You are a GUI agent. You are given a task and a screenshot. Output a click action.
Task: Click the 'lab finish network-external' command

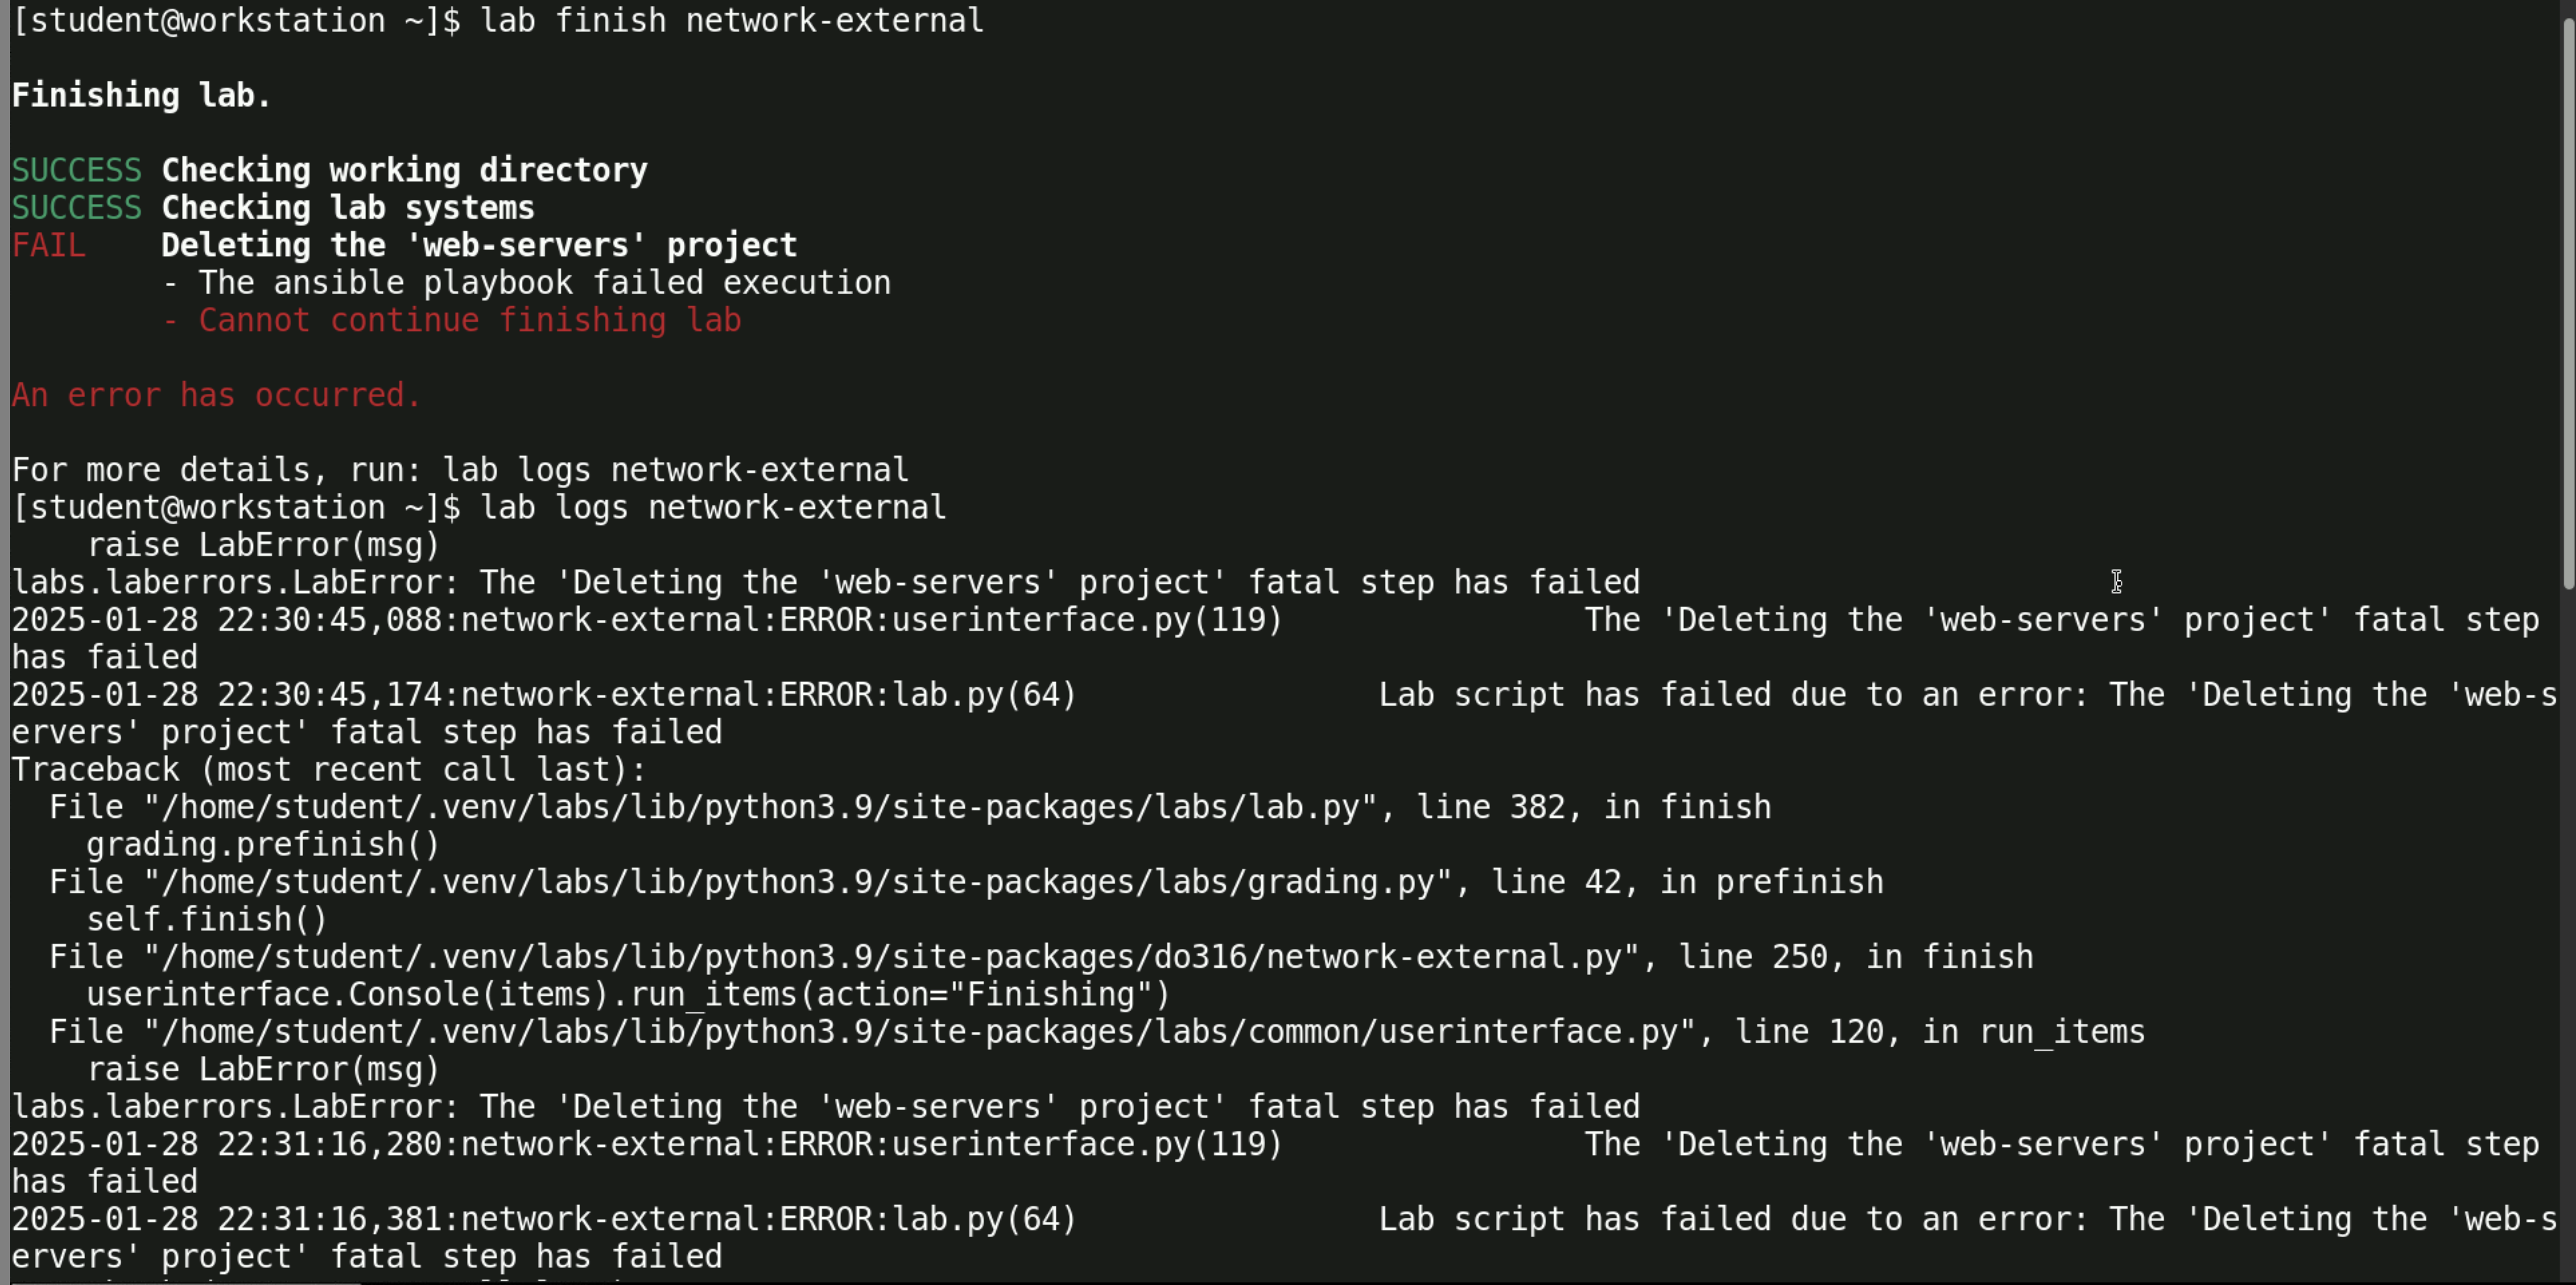[x=731, y=20]
